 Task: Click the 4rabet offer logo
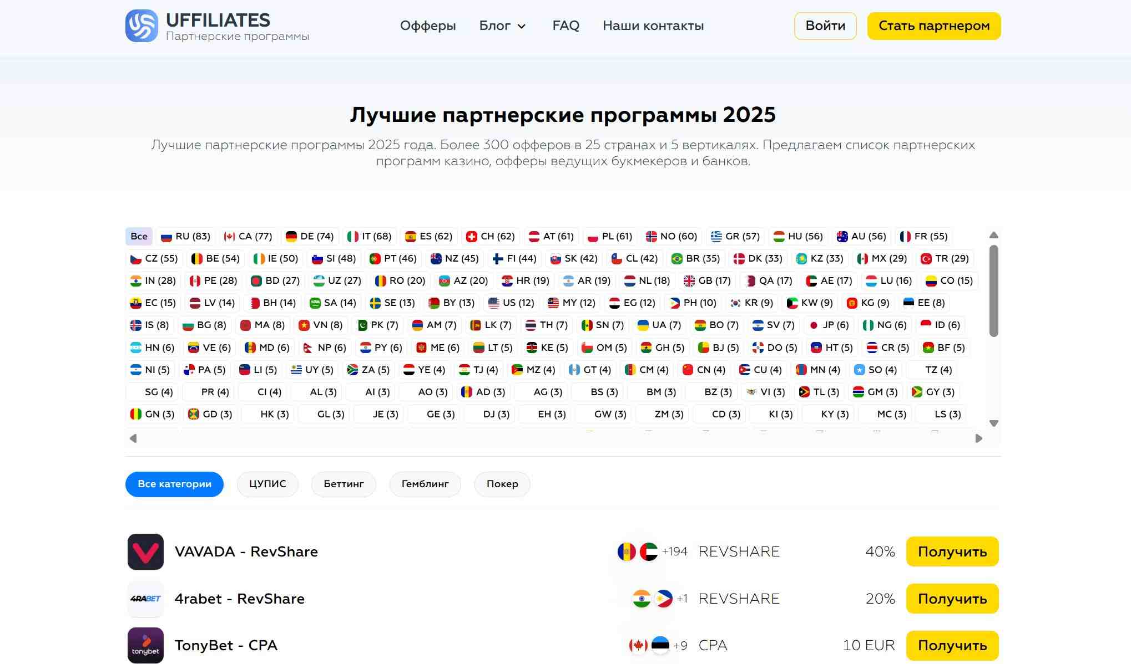(x=145, y=599)
